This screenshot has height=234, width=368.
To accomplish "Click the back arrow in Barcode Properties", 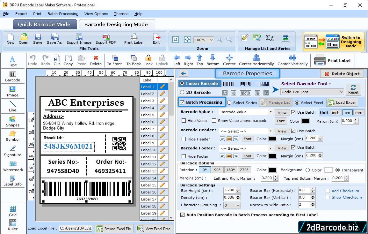I will [184, 74].
